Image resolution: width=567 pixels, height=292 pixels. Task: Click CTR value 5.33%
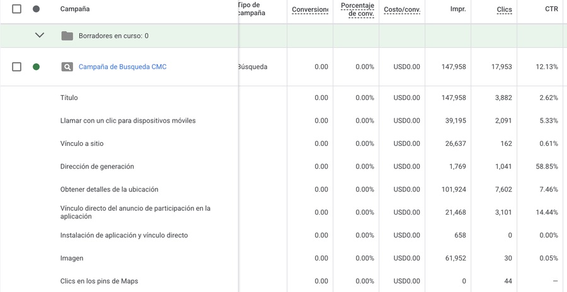[x=549, y=121]
